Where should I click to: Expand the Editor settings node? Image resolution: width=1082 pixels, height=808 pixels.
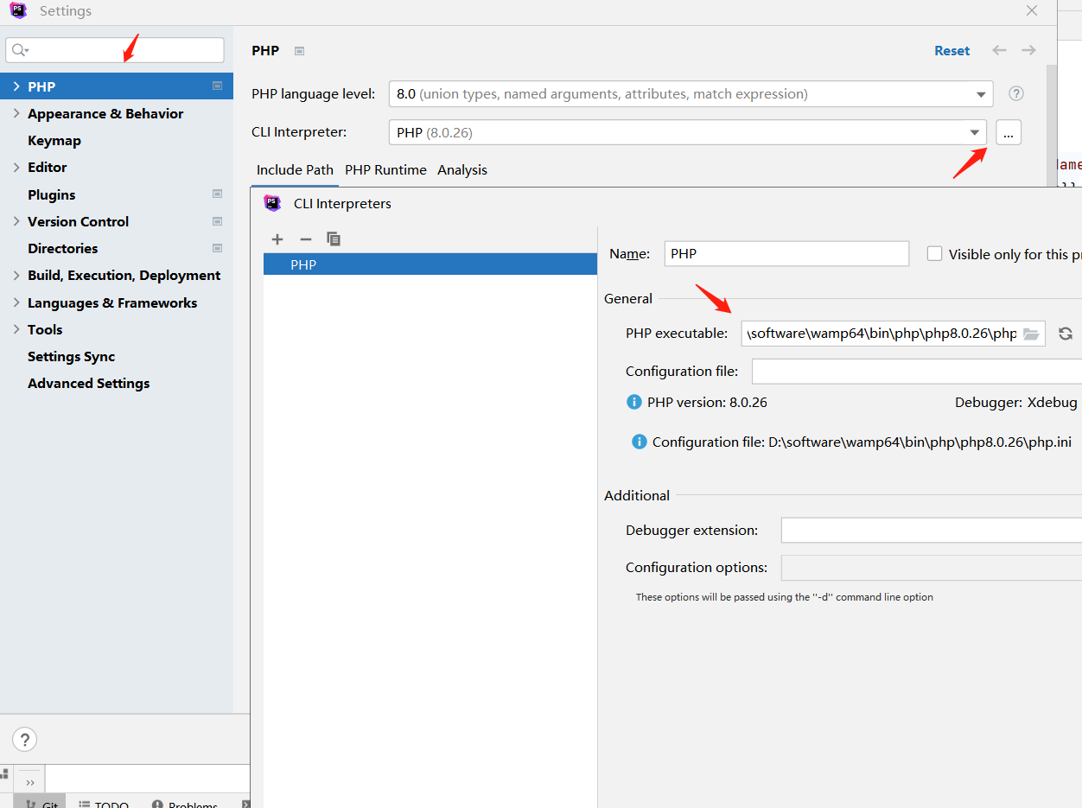(x=16, y=167)
